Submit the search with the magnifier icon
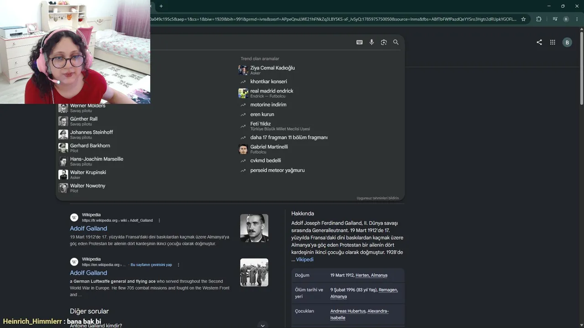Viewport: 584px width, 328px height. (396, 42)
